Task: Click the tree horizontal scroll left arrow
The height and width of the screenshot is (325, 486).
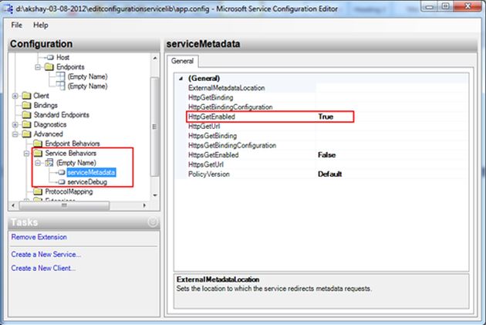Action: [x=13, y=205]
